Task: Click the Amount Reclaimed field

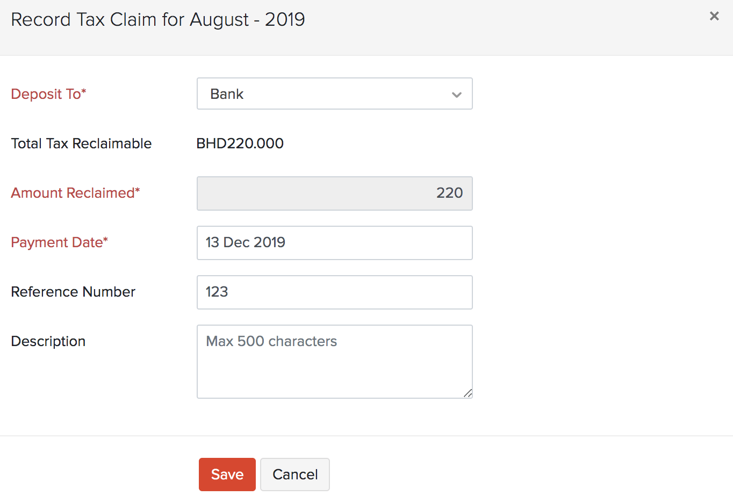Action: [x=334, y=193]
